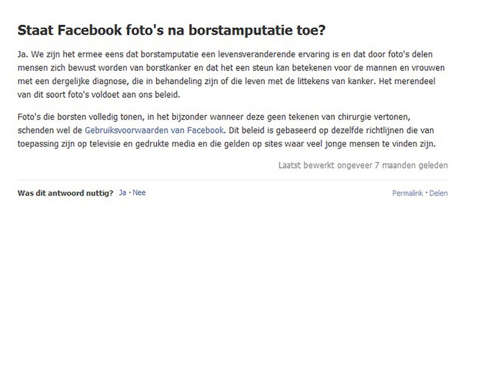Click 'Ja' to mark the answer helpful
490x368 pixels.
[x=123, y=193]
